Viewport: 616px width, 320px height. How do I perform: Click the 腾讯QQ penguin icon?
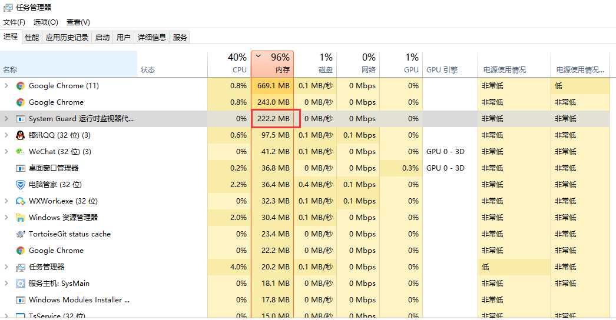coord(21,135)
